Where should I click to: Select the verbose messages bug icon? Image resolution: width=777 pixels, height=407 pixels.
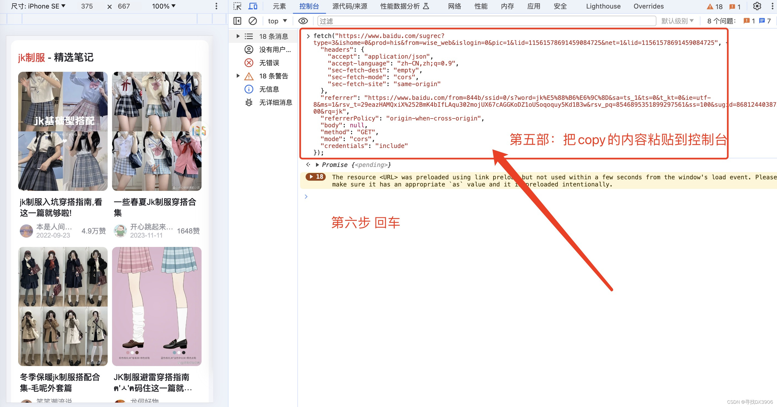(249, 102)
